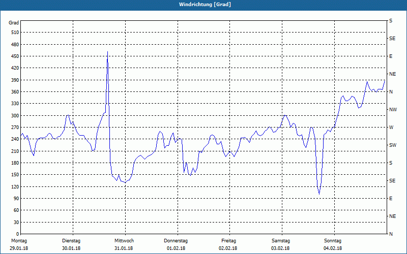407x254 pixels.
Task: Click the Donnerstag day label
Action: (x=176, y=241)
